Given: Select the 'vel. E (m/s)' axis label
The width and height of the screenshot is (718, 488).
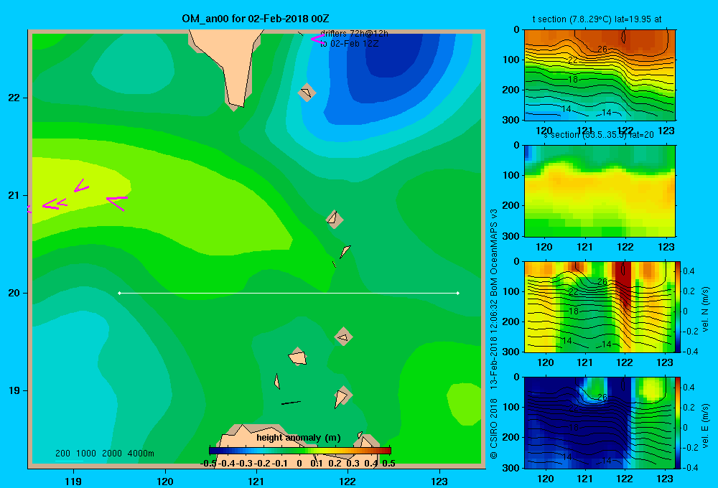Looking at the screenshot, I should coord(705,426).
